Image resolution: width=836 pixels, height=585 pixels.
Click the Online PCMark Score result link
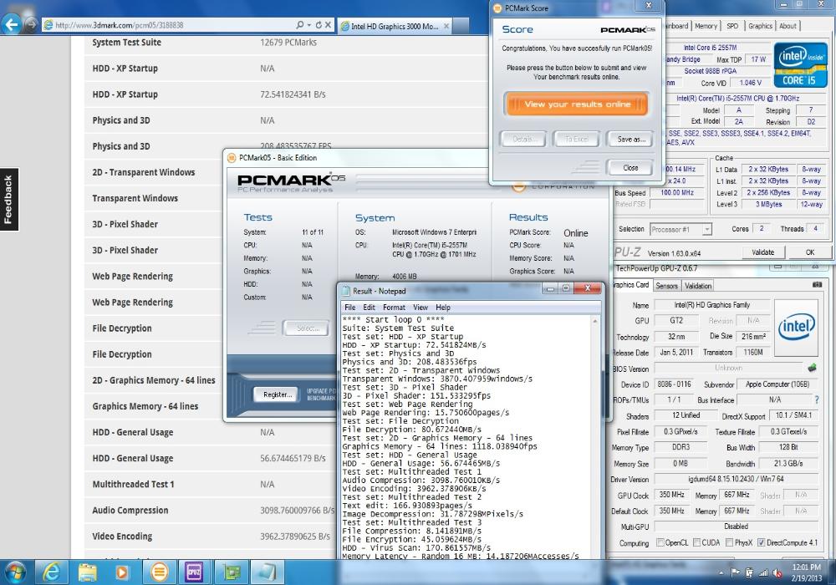pos(575,233)
